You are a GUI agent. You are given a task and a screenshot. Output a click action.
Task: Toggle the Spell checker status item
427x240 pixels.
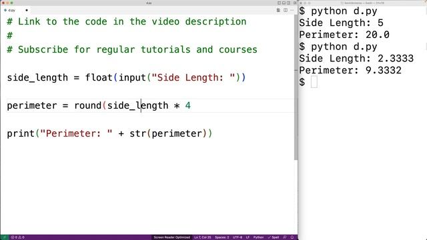[x=273, y=237]
